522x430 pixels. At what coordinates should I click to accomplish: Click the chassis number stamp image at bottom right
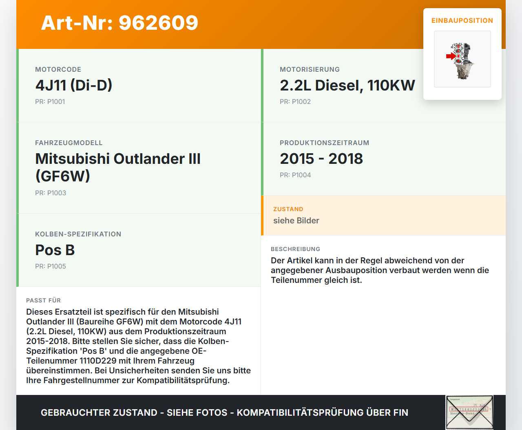[469, 412]
